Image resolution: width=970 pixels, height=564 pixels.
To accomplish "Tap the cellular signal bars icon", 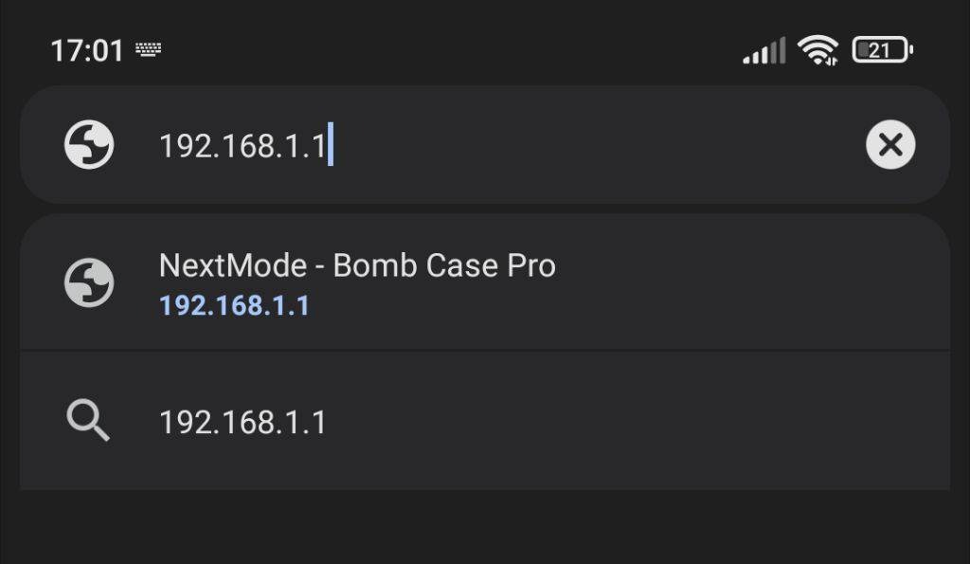I will 763,51.
